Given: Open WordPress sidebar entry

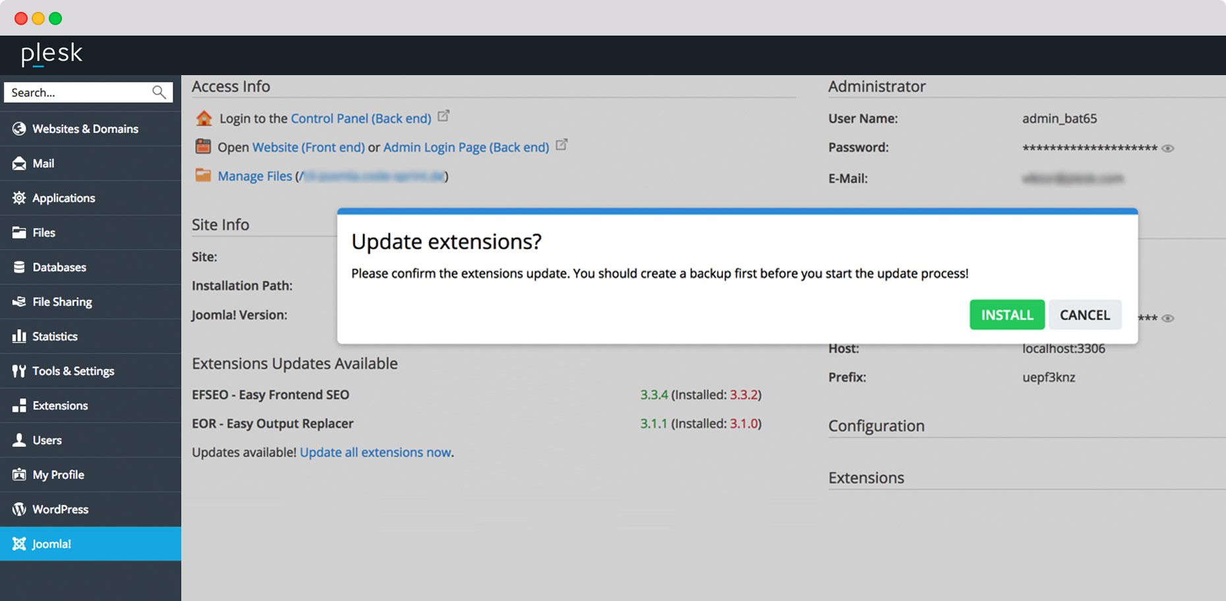Looking at the screenshot, I should pos(90,509).
